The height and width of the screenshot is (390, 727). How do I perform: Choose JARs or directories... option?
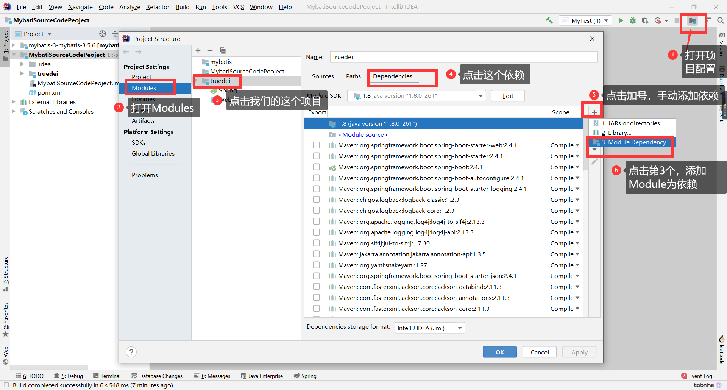pyautogui.click(x=632, y=123)
